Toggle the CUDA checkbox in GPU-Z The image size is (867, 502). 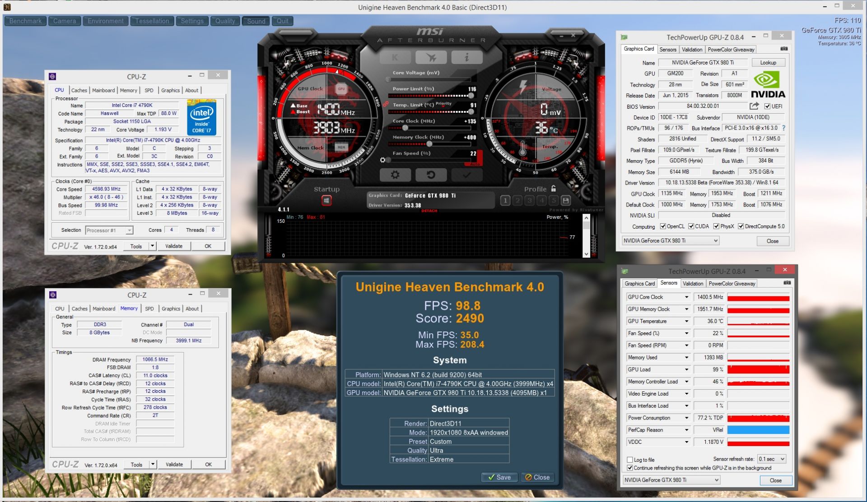(x=691, y=226)
